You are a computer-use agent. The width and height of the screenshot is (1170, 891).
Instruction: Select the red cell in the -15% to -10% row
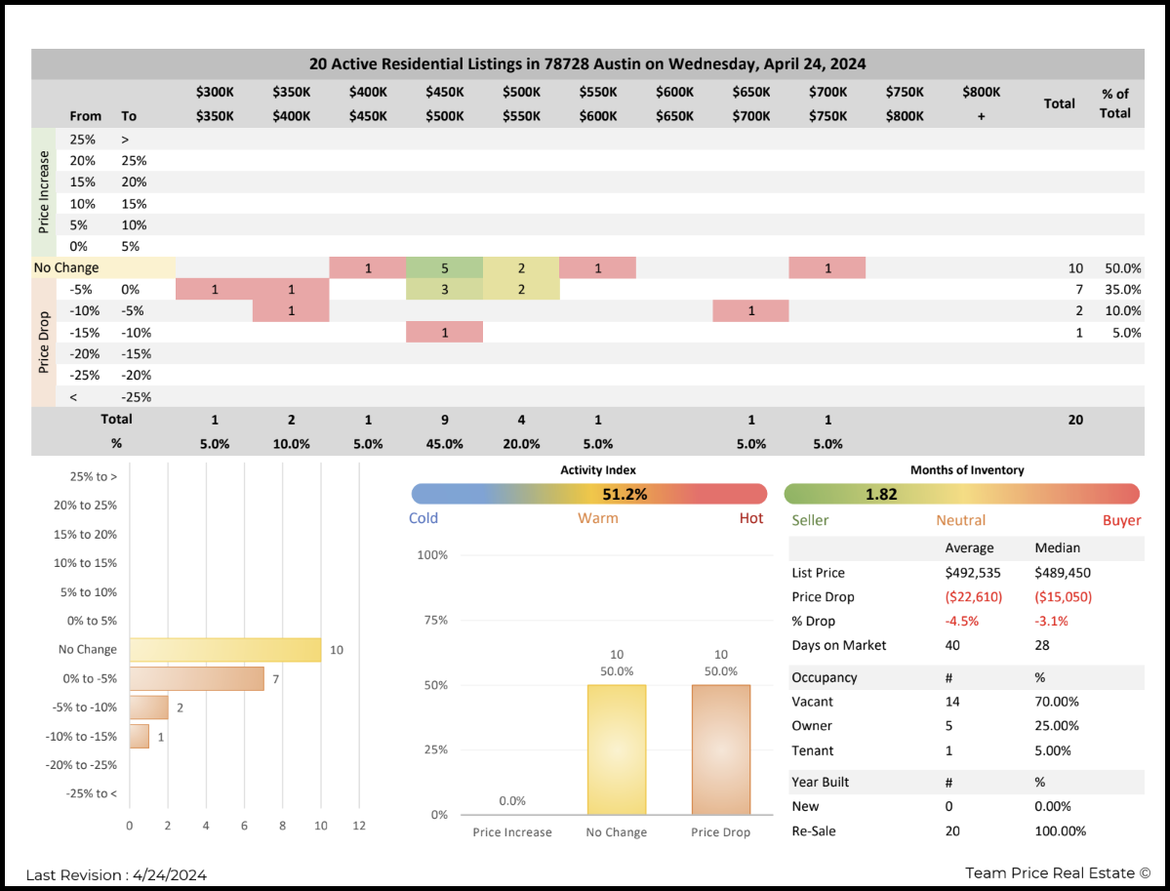[444, 333]
